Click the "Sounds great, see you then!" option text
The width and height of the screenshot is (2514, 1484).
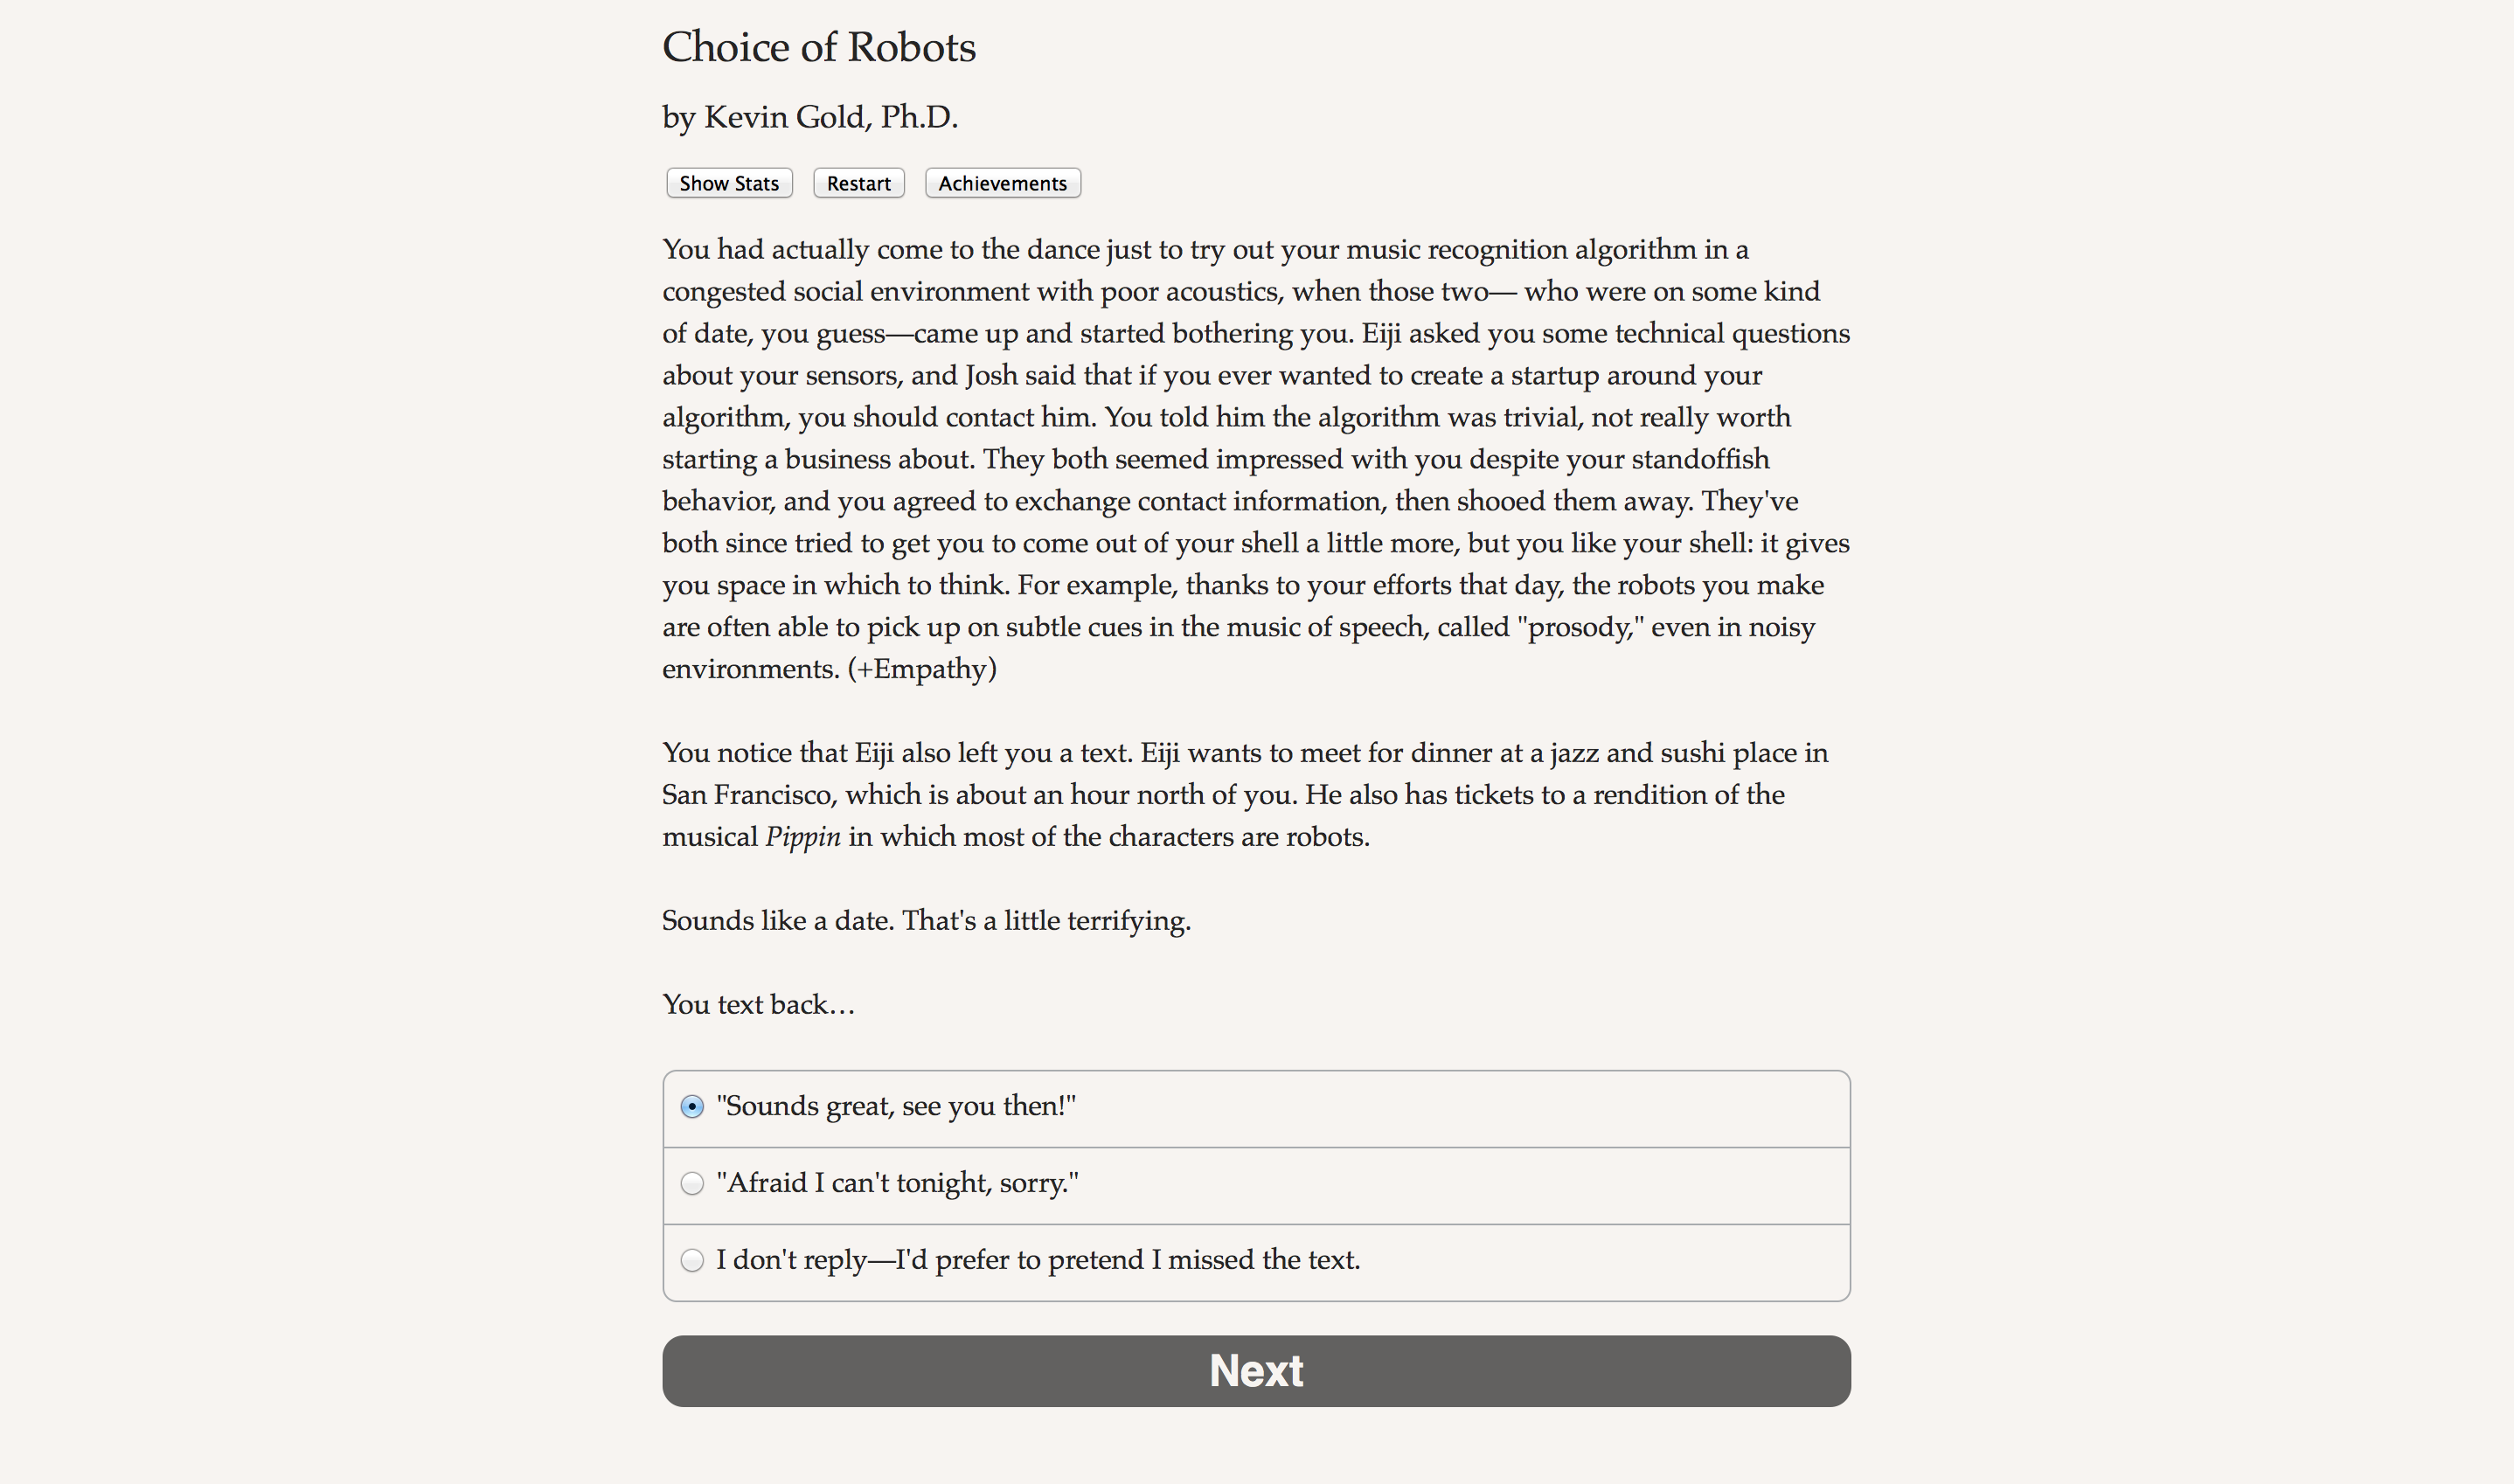[896, 1106]
